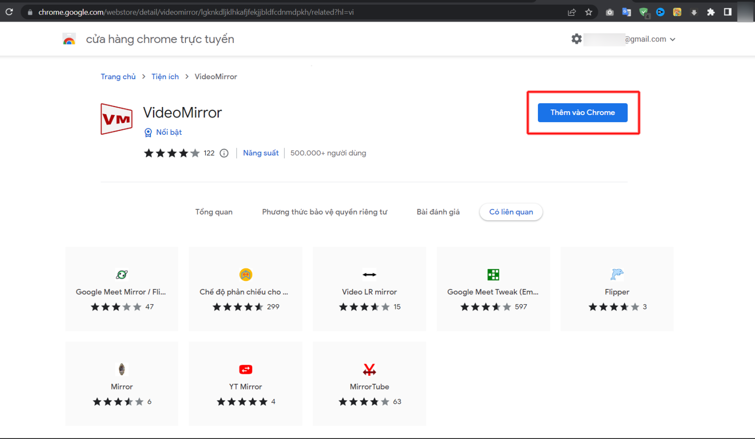Open Phương thức bảo vệ quyền riêng tư tab
This screenshot has height=439, width=755.
[x=325, y=212]
